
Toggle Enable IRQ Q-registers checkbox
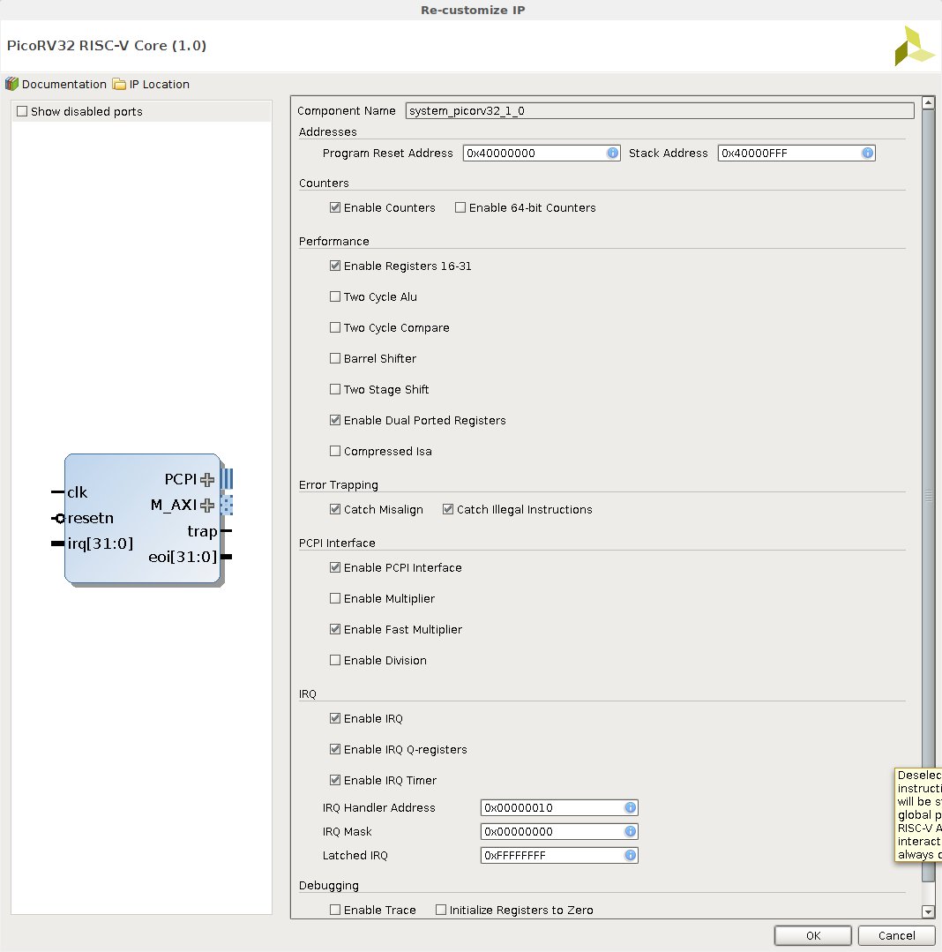[335, 749]
